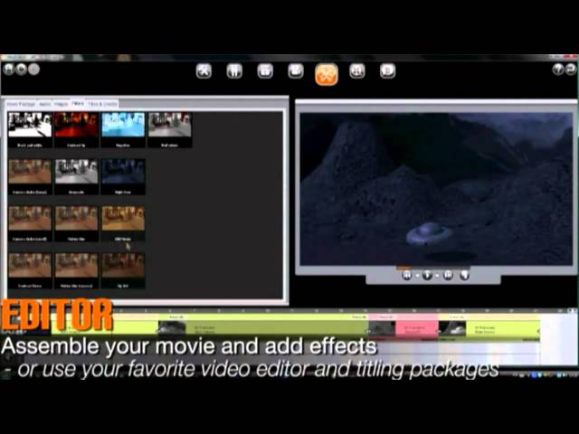Select the active Filters tab
The image size is (579, 434).
click(x=78, y=104)
